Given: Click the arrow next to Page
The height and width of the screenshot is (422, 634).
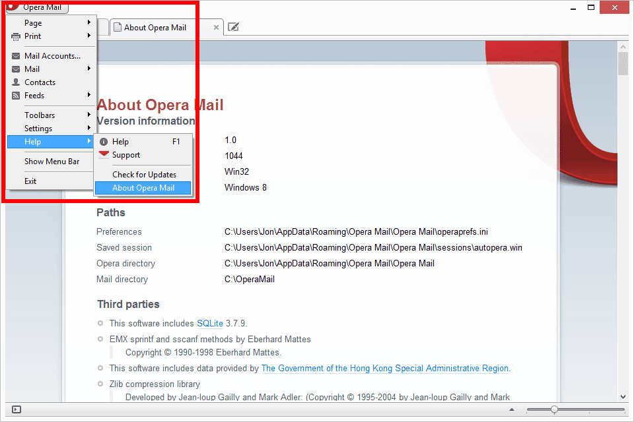Looking at the screenshot, I should (89, 22).
